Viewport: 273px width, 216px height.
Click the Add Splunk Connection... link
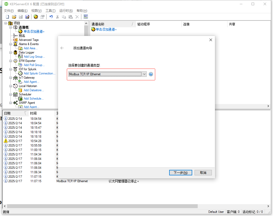point(39,73)
